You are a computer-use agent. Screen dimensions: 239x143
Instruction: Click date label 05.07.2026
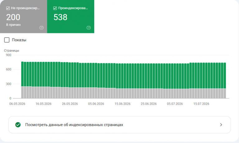tap(175, 104)
